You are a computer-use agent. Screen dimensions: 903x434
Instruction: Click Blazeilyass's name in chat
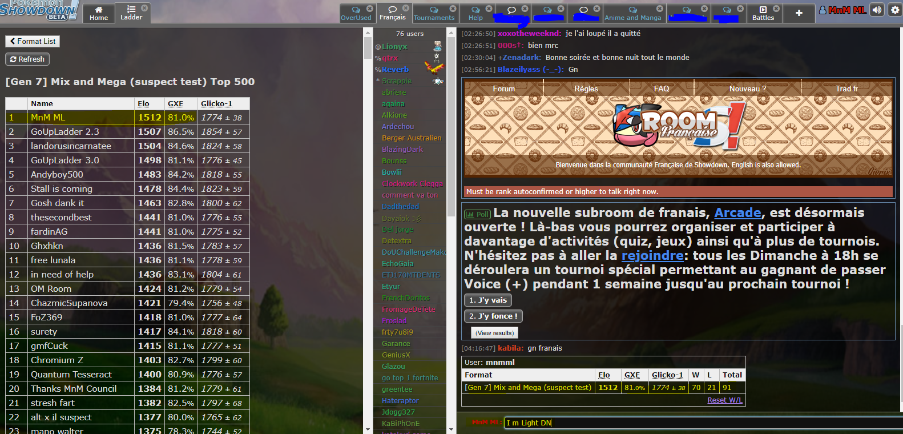(x=531, y=70)
